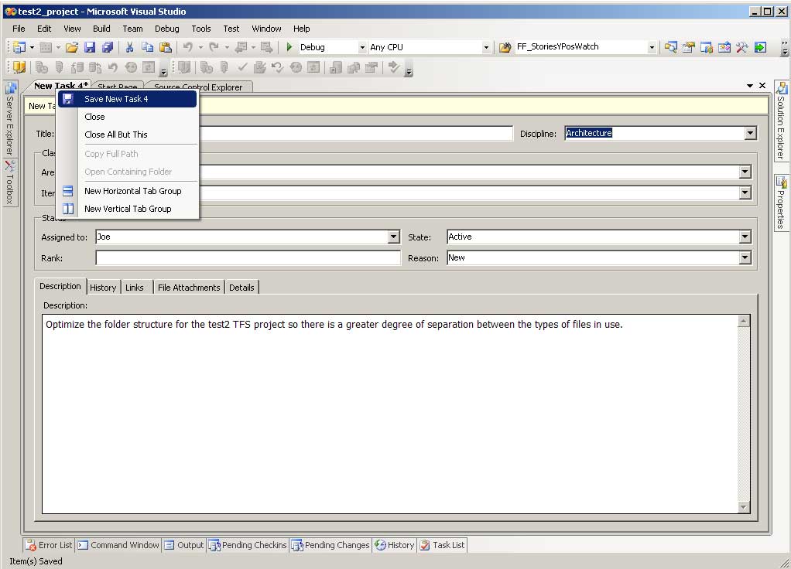Choose Save New Task 4 from context menu
Image resolution: width=791 pixels, height=569 pixels.
pyautogui.click(x=127, y=99)
